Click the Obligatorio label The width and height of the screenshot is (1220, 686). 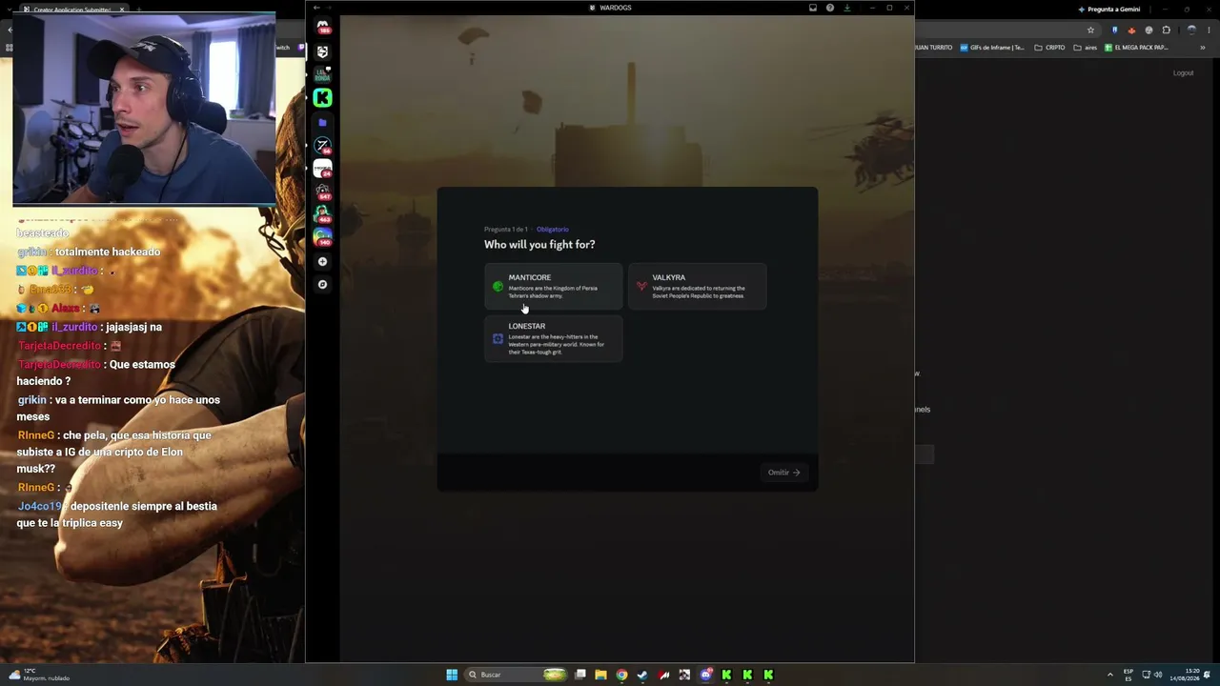(553, 230)
